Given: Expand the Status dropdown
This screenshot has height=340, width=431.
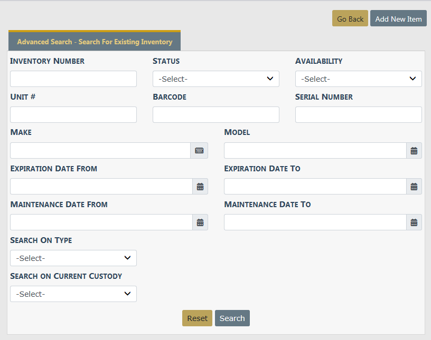Looking at the screenshot, I should 215,79.
